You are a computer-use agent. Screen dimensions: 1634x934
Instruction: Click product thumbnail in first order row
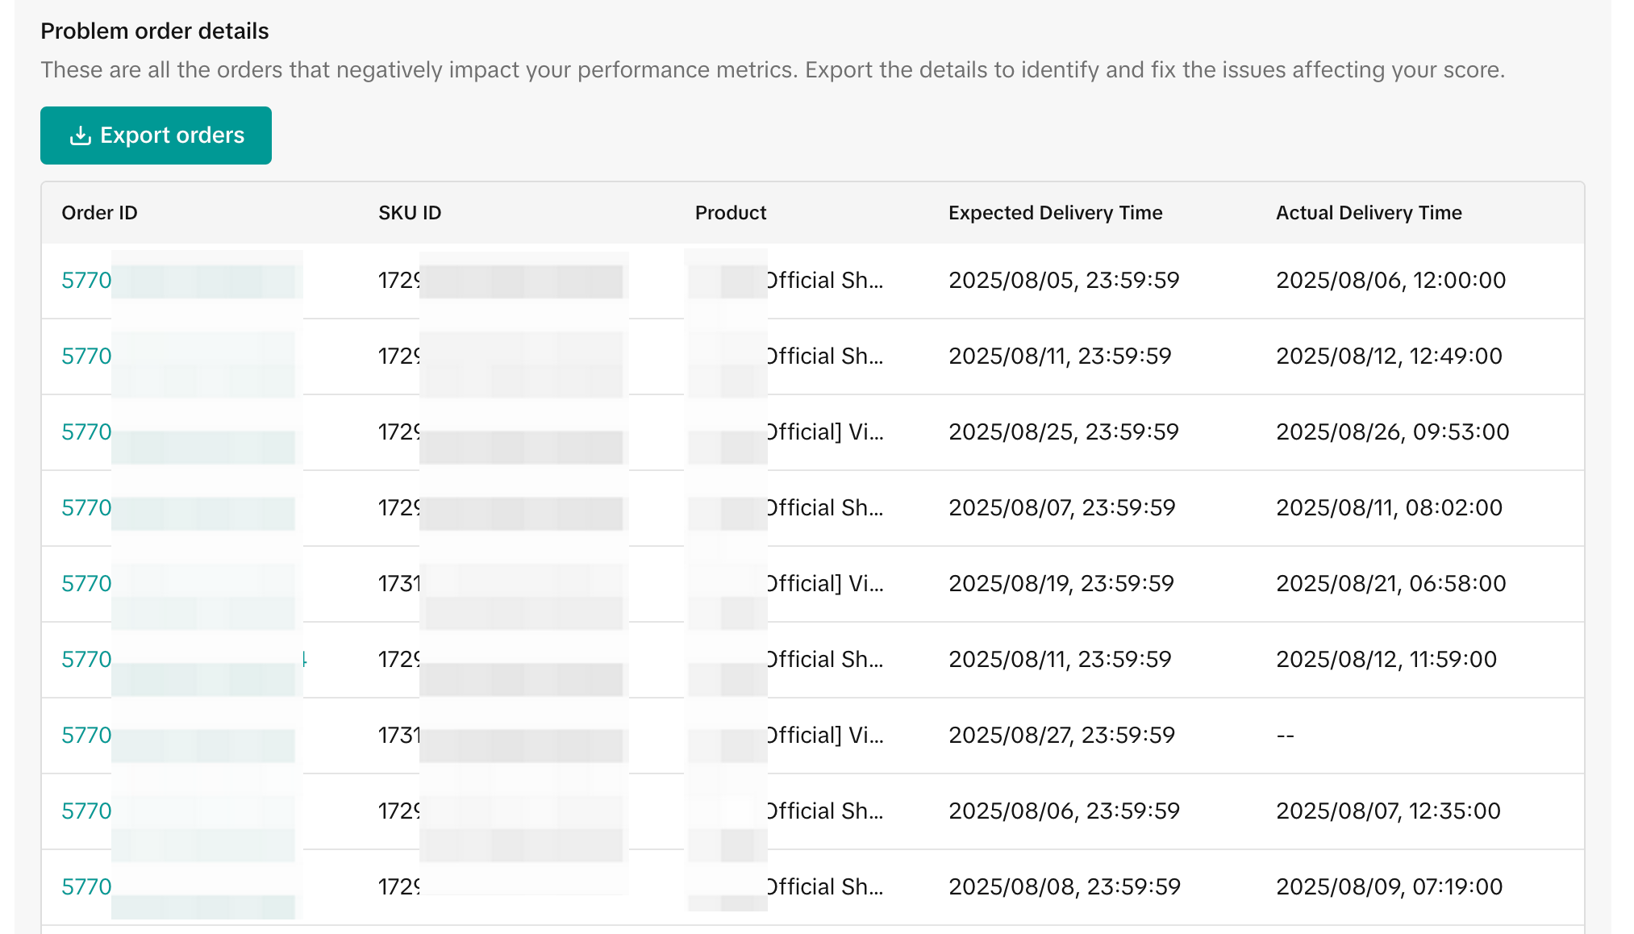pos(726,281)
